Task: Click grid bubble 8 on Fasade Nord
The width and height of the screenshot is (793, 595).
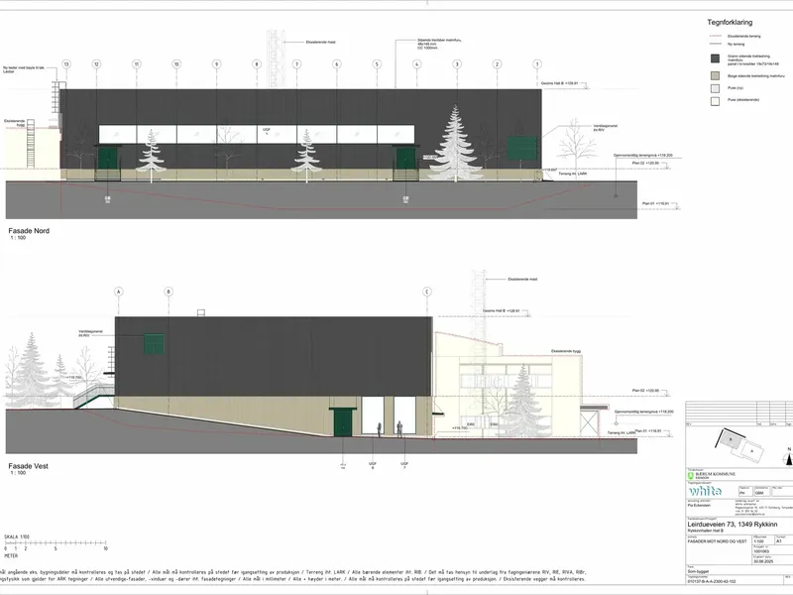Action: click(x=257, y=64)
